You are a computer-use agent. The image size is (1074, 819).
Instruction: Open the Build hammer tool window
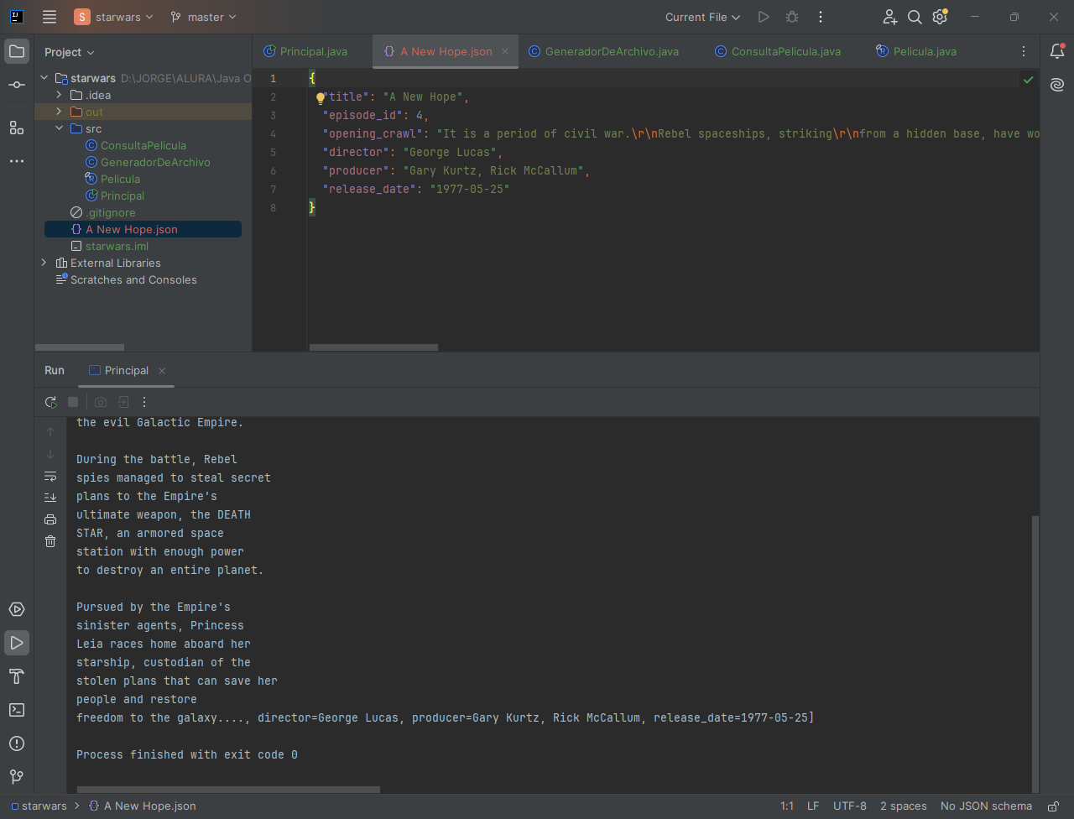pyautogui.click(x=17, y=676)
